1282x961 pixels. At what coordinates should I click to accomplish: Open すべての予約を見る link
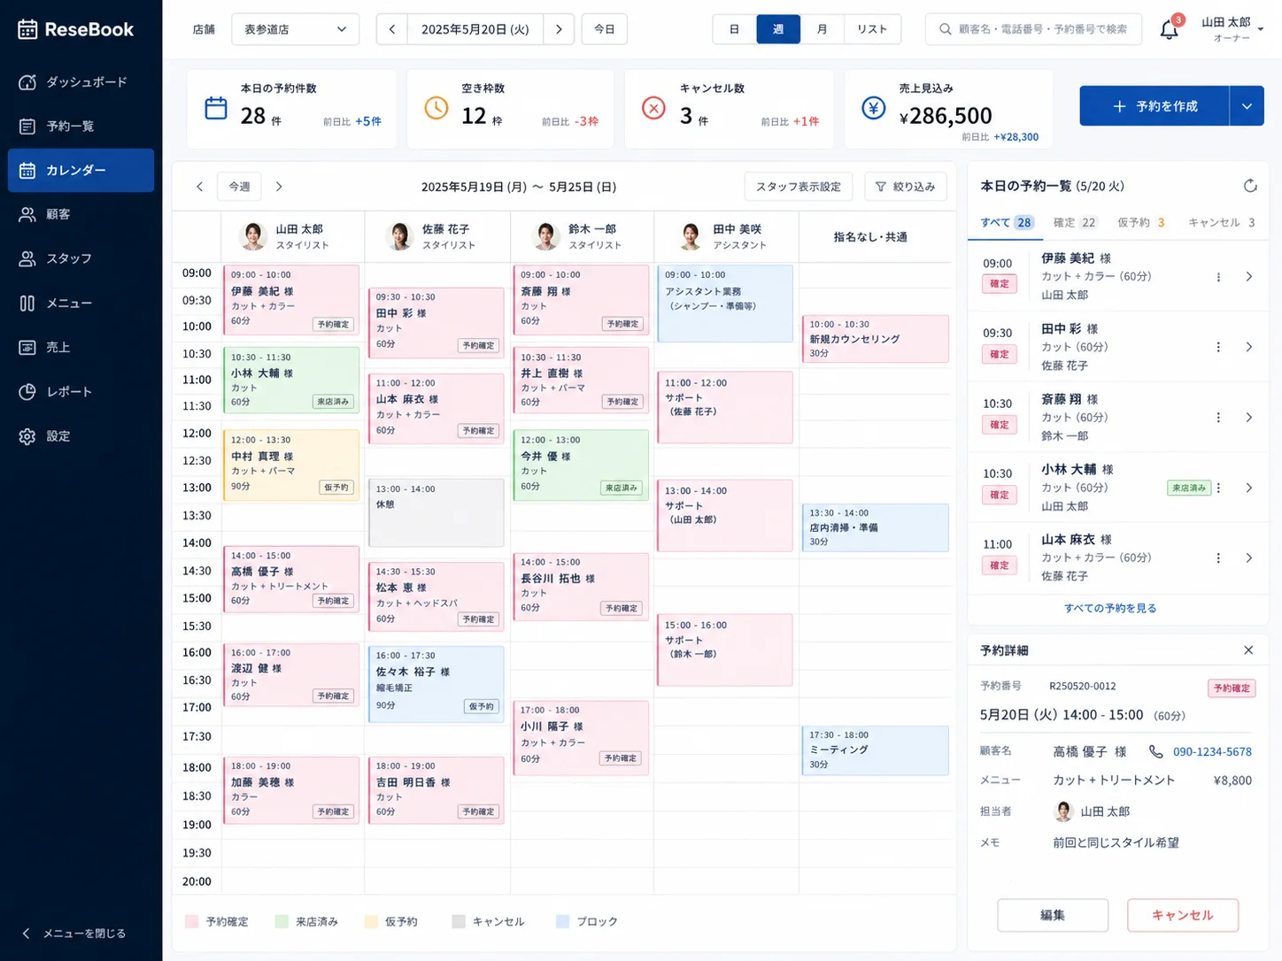1110,608
